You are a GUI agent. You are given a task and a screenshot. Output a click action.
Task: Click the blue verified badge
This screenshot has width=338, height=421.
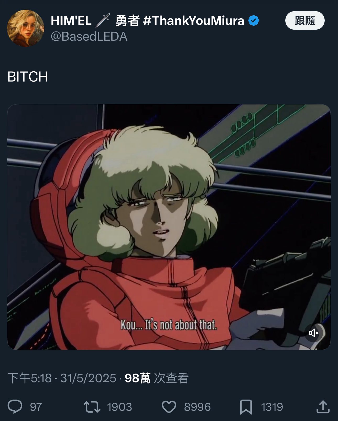253,20
